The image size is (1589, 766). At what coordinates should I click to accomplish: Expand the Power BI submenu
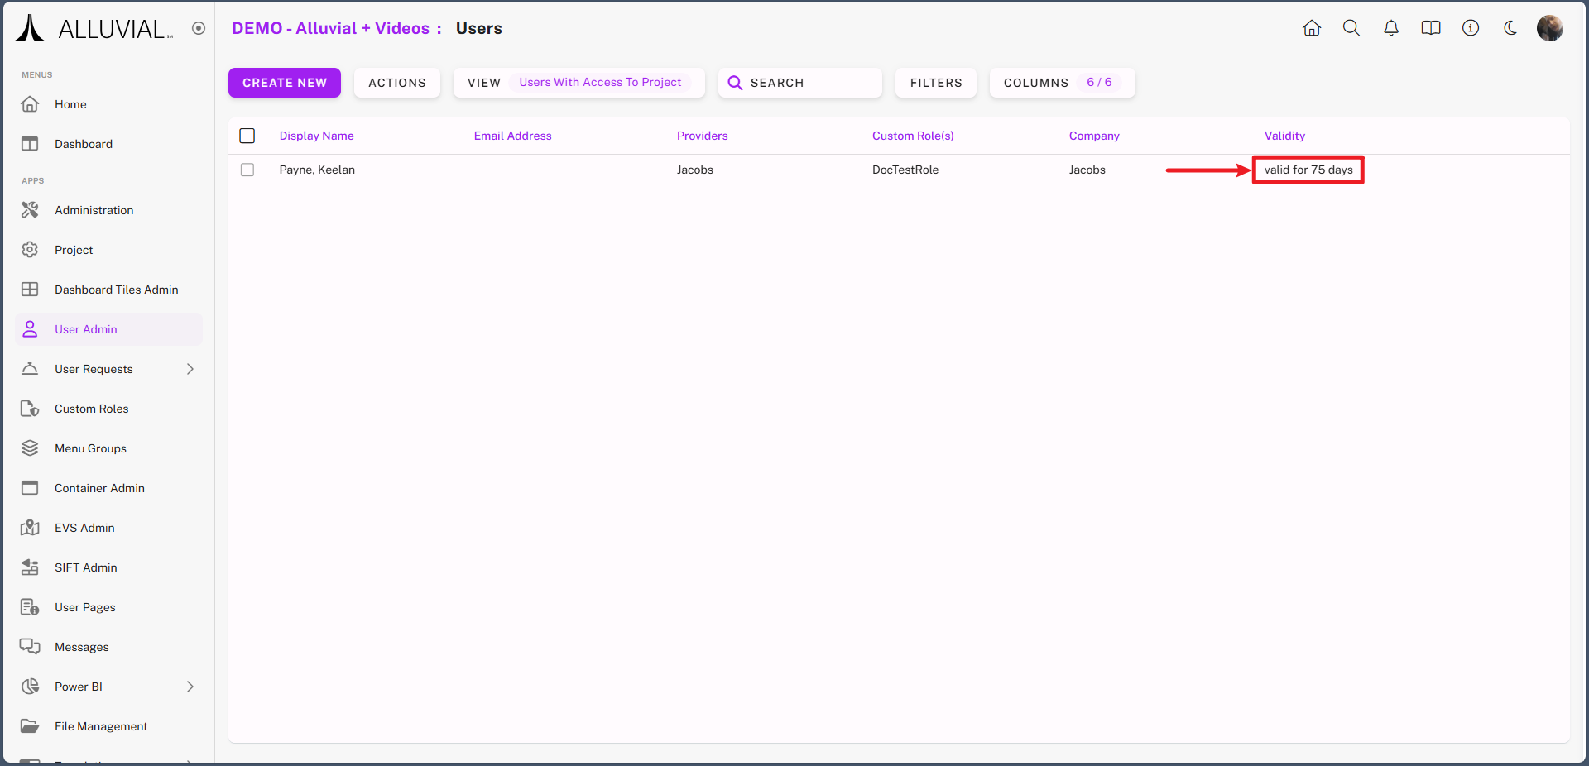point(190,687)
